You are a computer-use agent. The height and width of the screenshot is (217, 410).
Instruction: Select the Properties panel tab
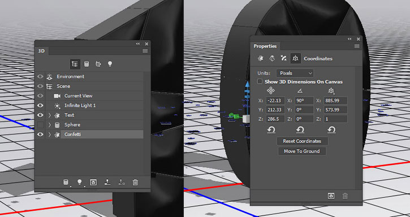pos(265,46)
